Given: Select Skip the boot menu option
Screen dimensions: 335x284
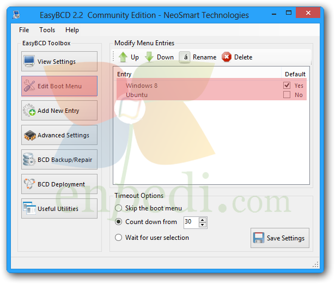Looking at the screenshot, I should (x=119, y=208).
